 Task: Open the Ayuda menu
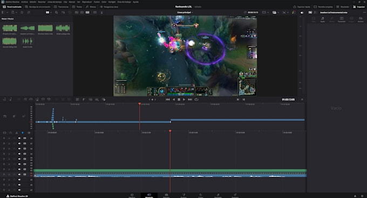click(136, 2)
